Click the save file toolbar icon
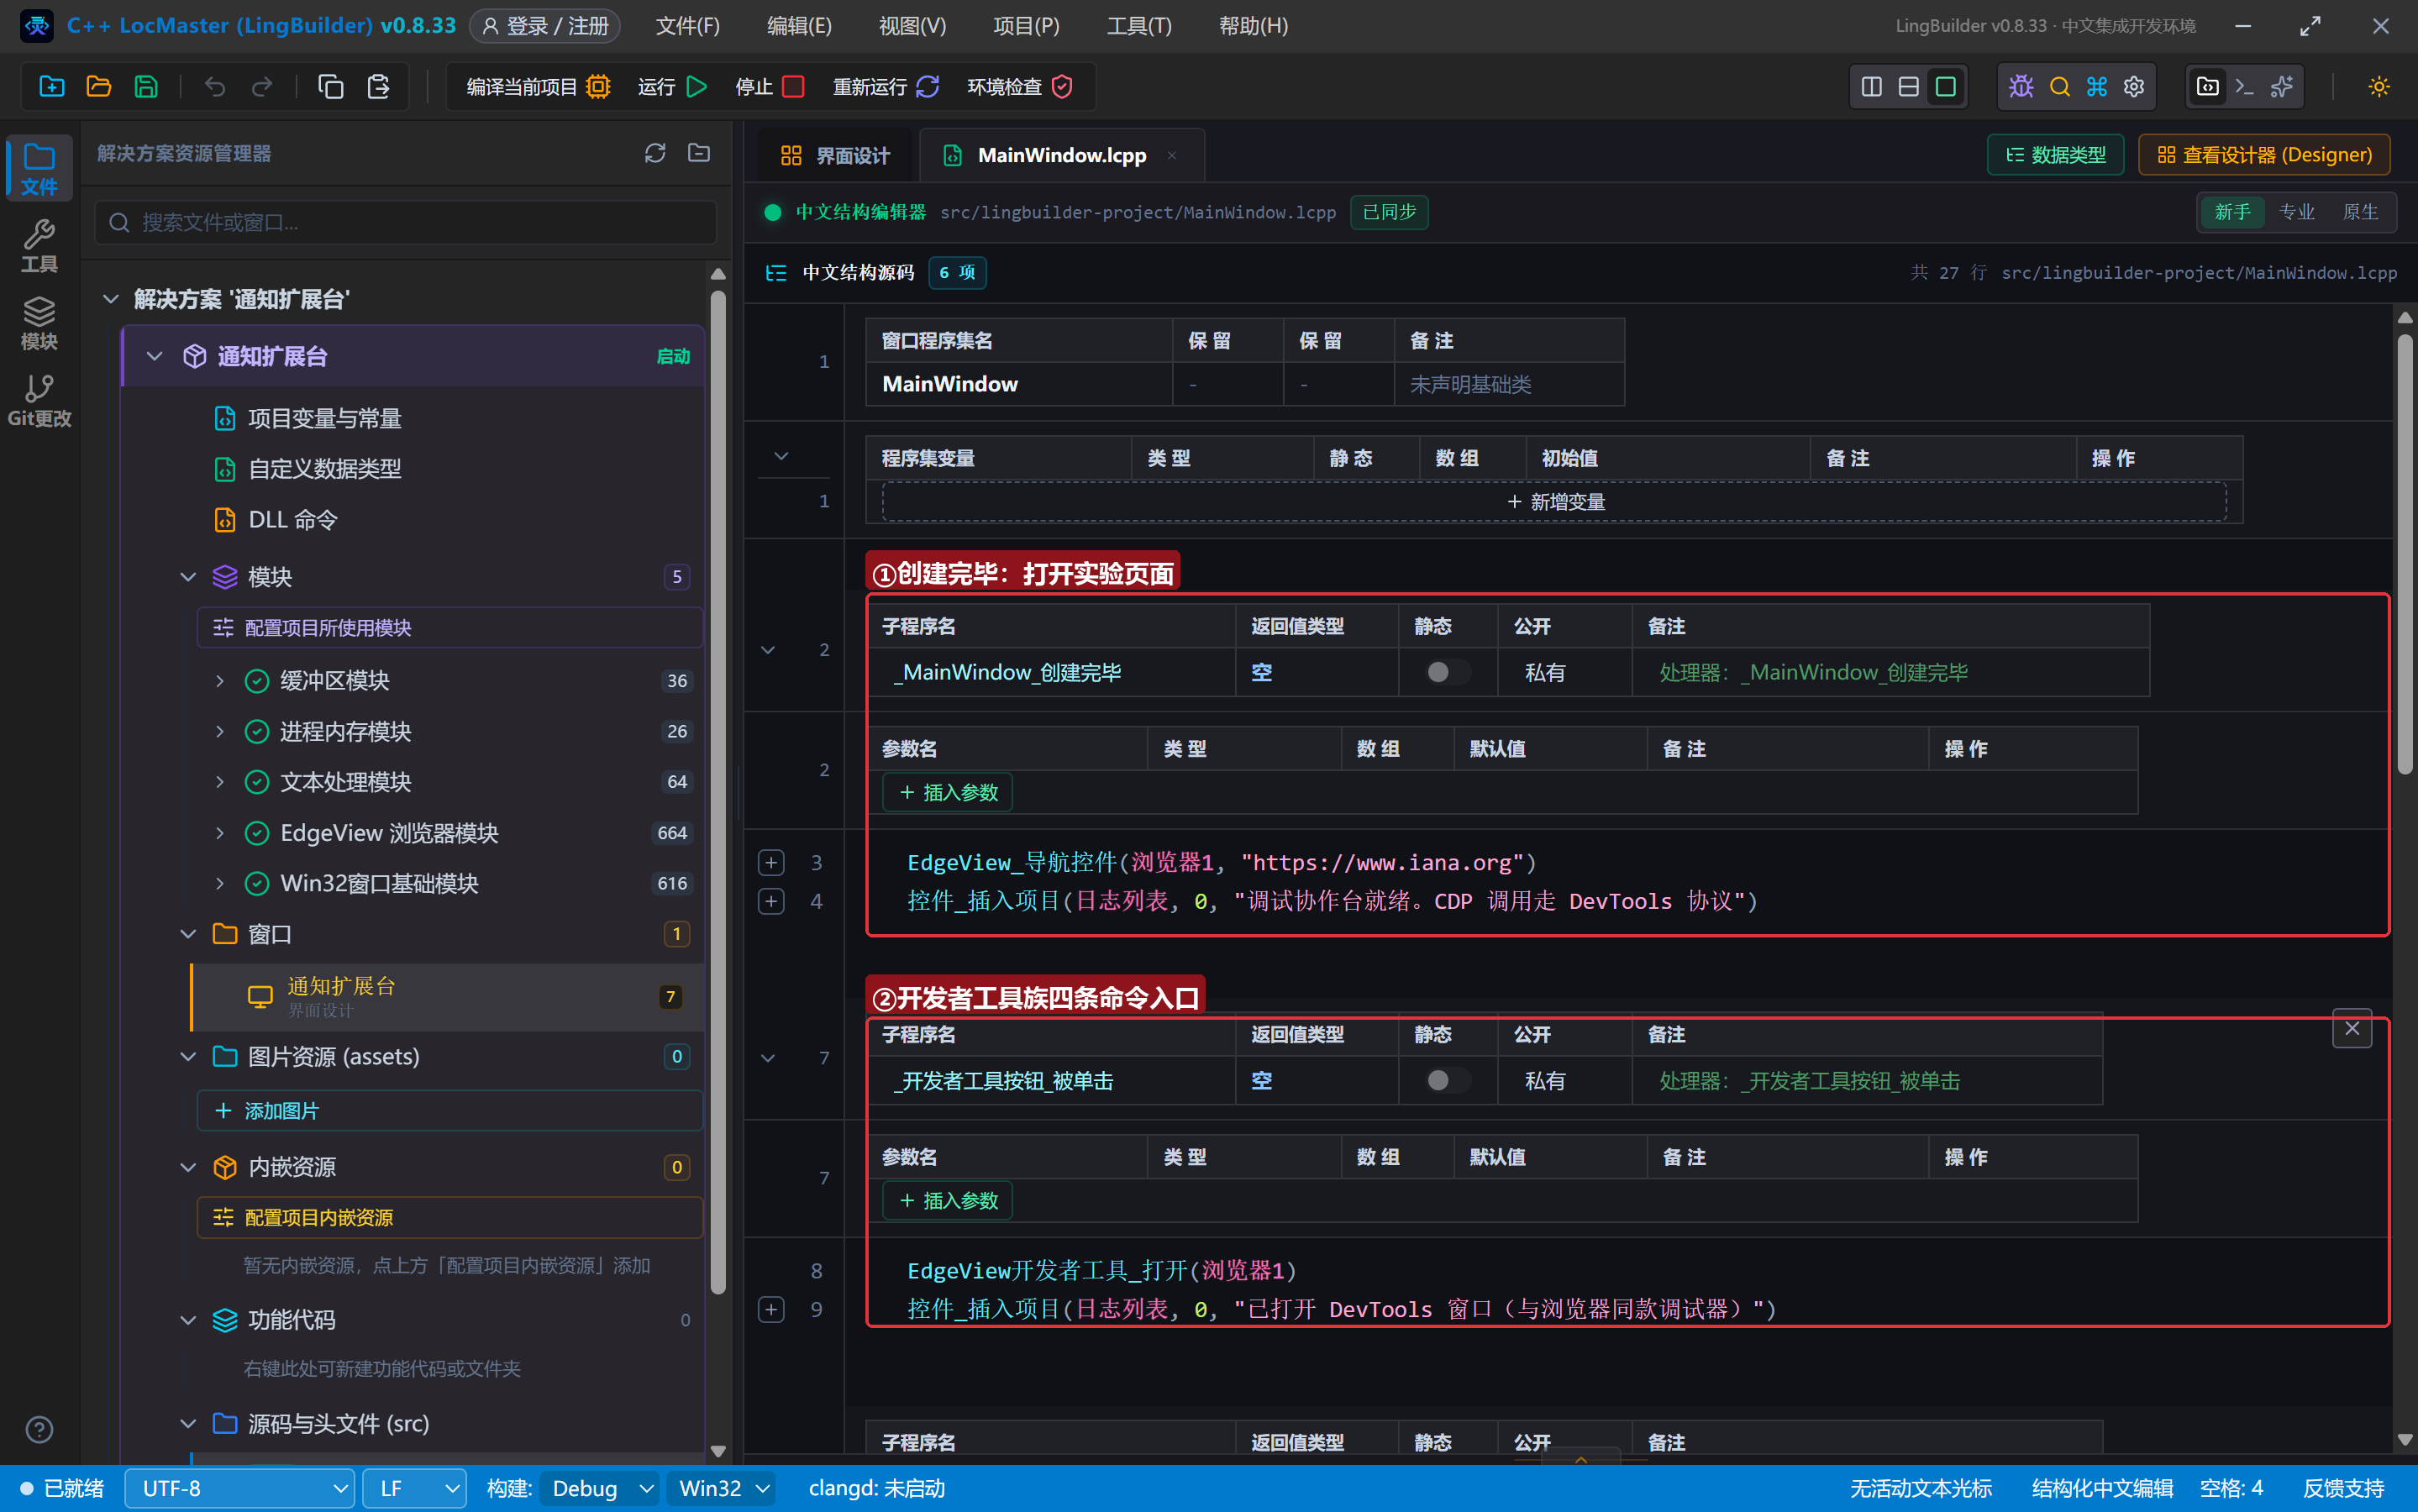 coord(146,87)
